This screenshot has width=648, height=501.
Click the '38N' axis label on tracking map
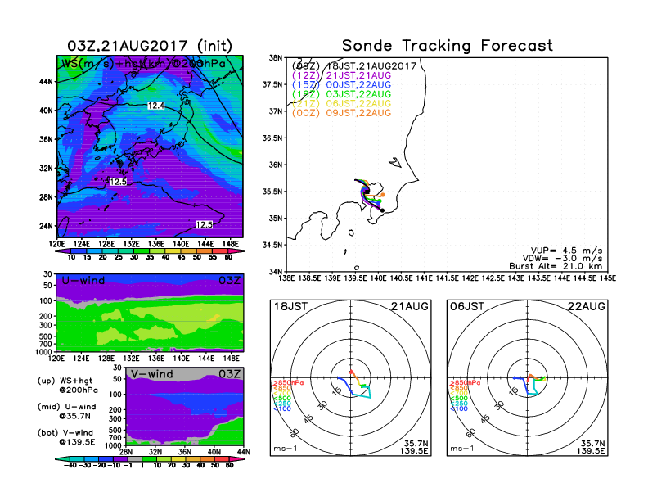click(x=276, y=57)
